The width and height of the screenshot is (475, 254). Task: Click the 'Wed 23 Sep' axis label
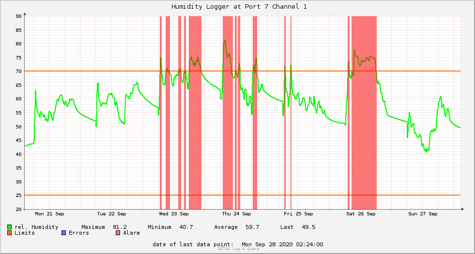[173, 214]
